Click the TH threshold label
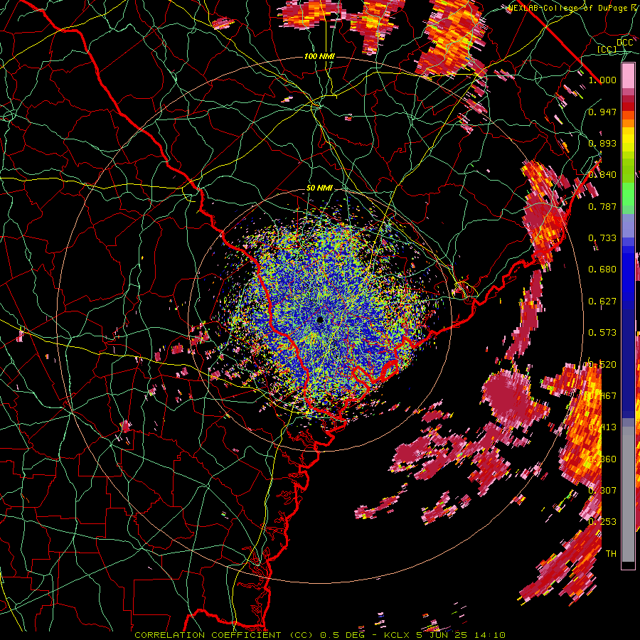The width and height of the screenshot is (640, 640). (611, 554)
